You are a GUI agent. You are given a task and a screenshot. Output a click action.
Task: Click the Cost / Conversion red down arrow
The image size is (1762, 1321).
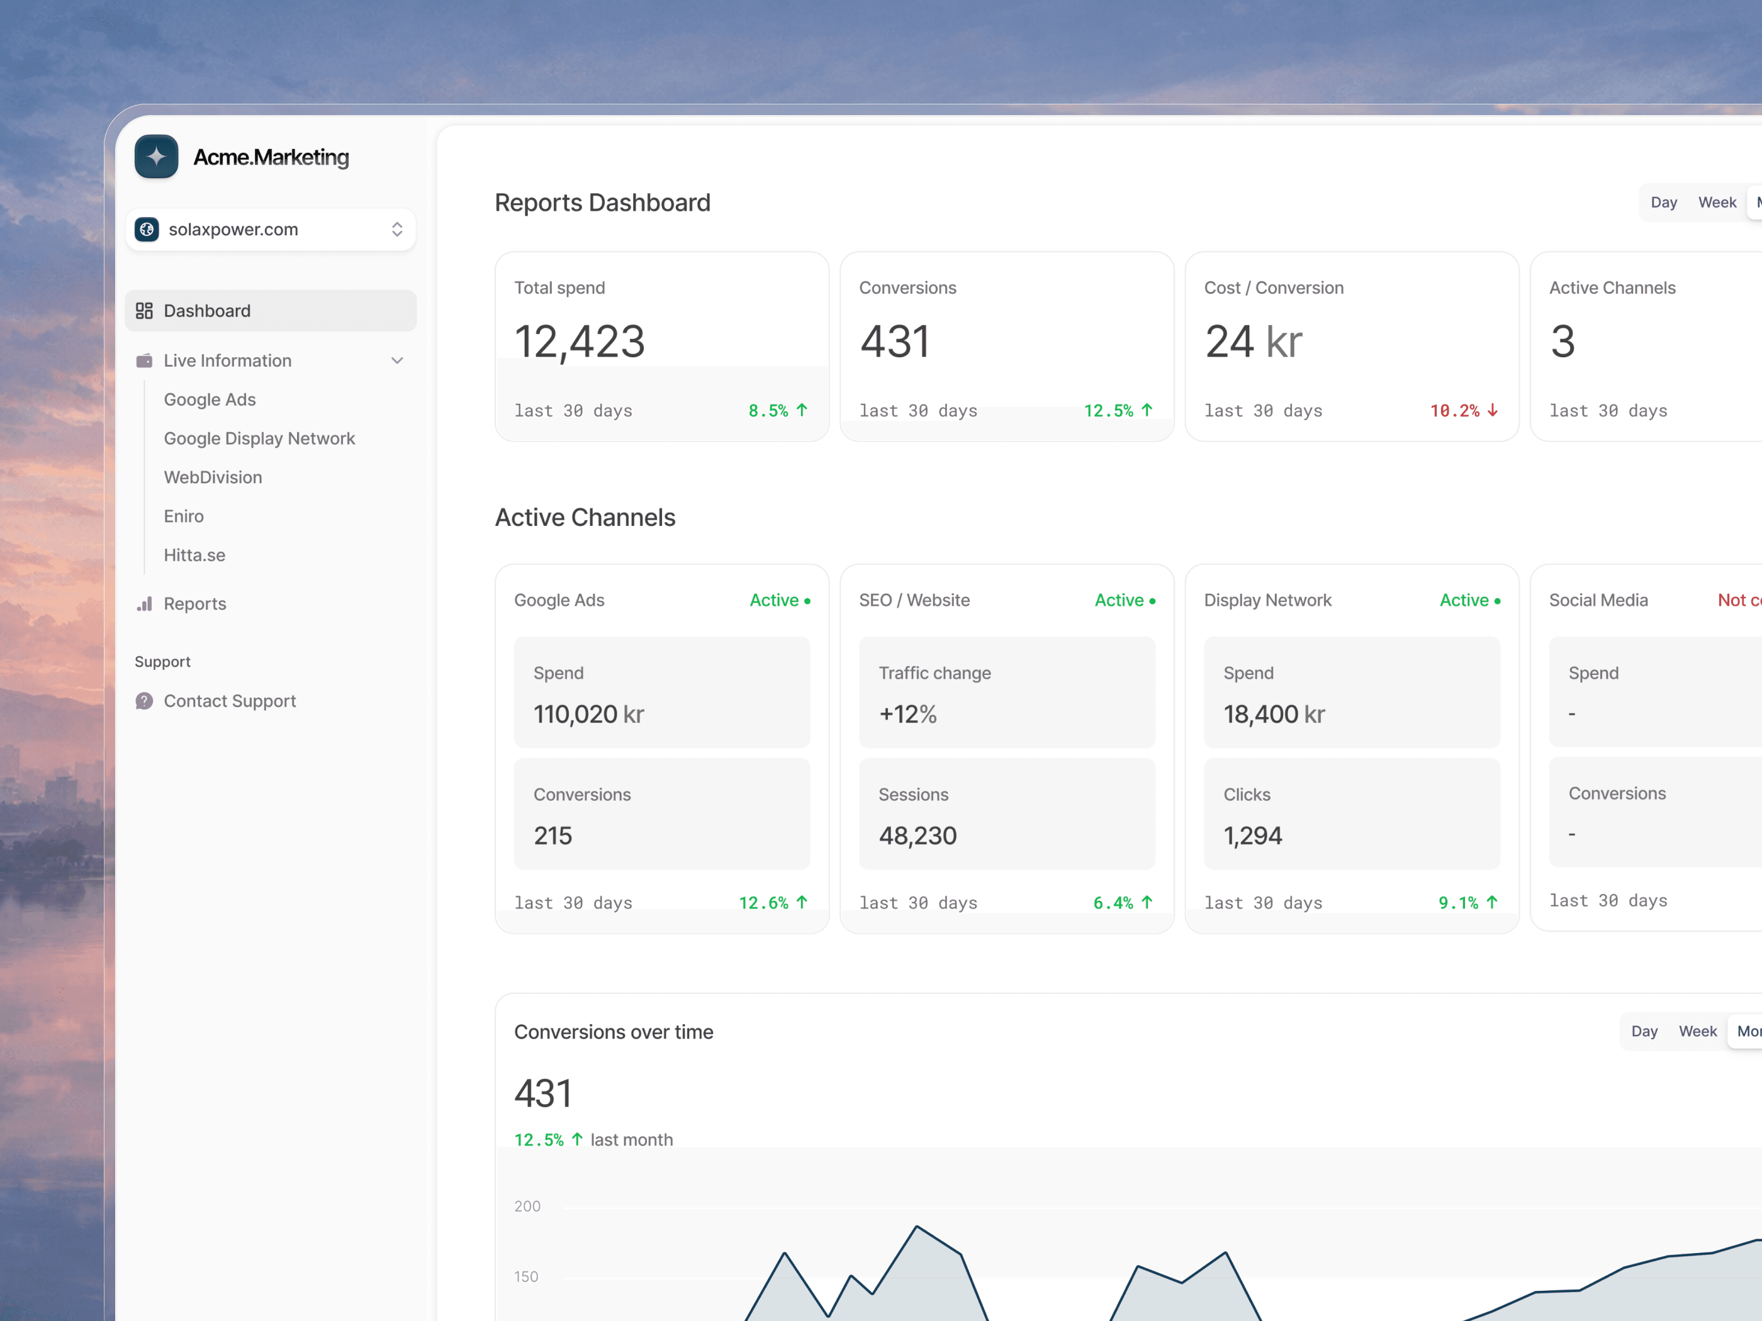coord(1492,410)
